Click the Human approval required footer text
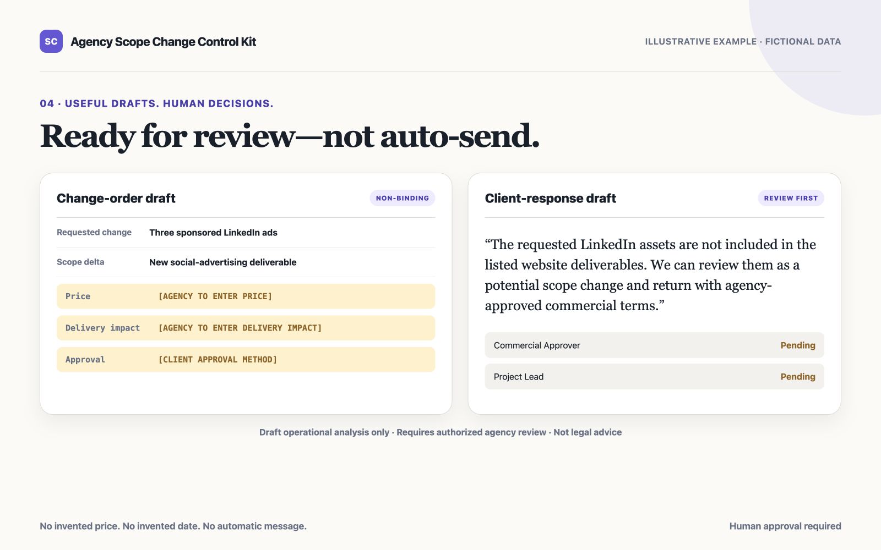Viewport: 881px width, 550px height. click(785, 526)
